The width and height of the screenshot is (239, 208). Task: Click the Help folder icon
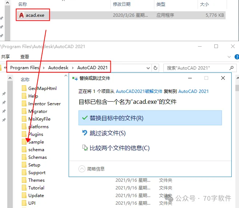(24, 96)
